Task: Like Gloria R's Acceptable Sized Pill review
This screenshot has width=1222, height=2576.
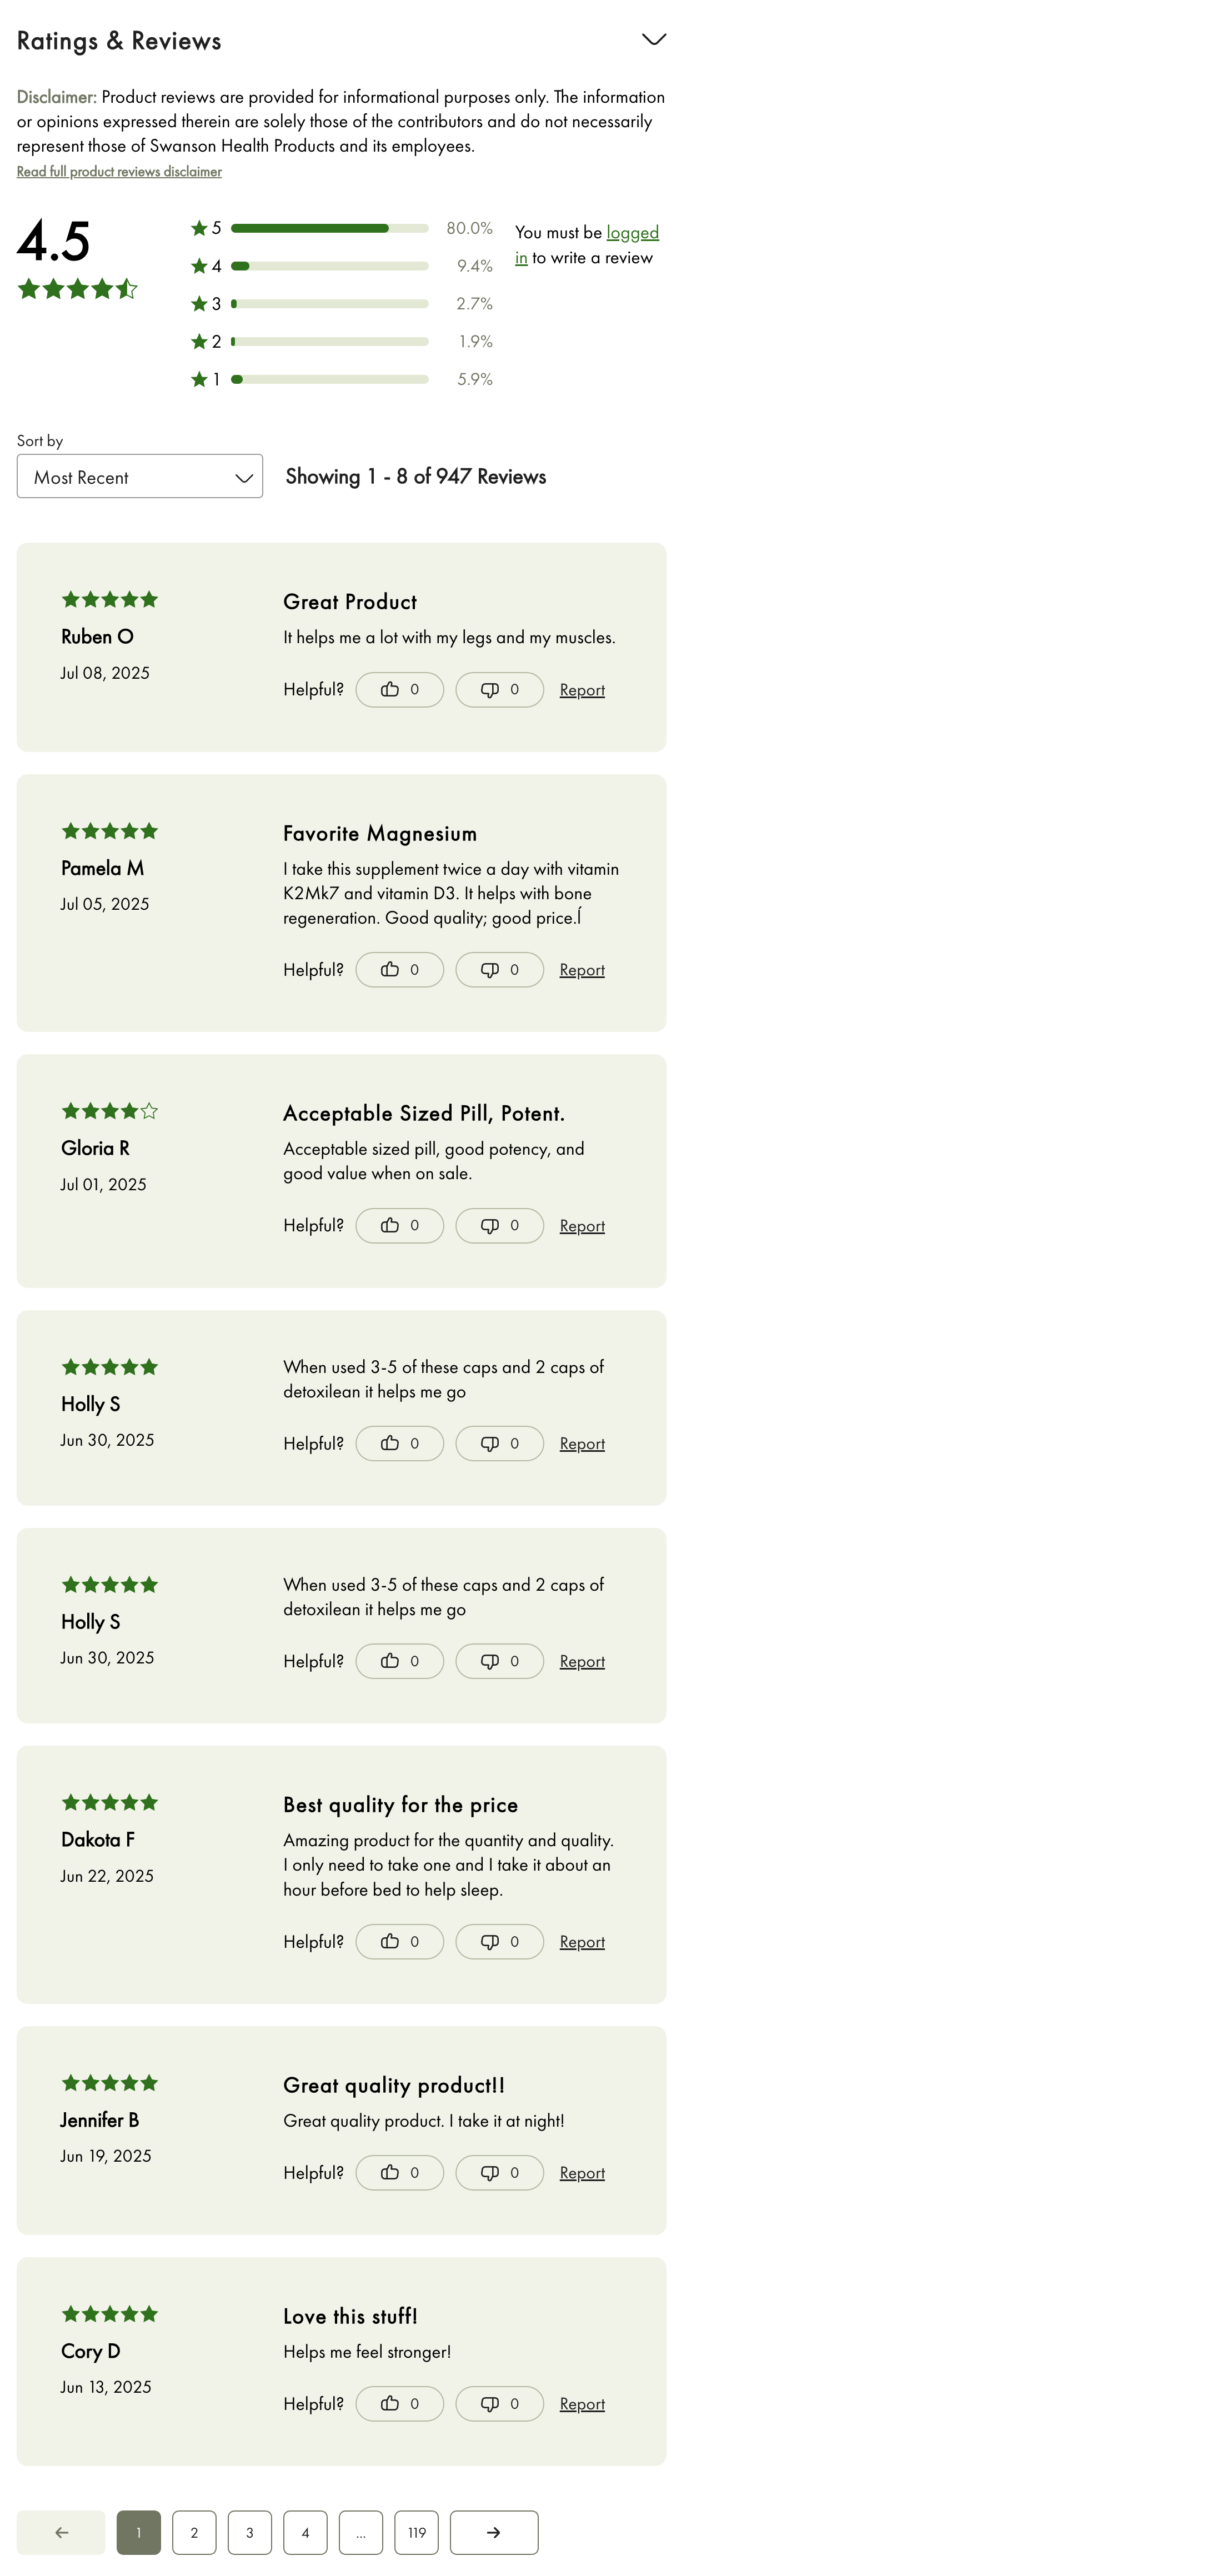Action: point(399,1226)
